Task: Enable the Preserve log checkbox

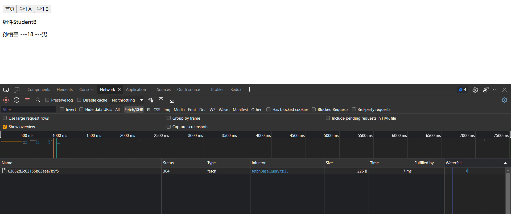Action: coord(47,100)
